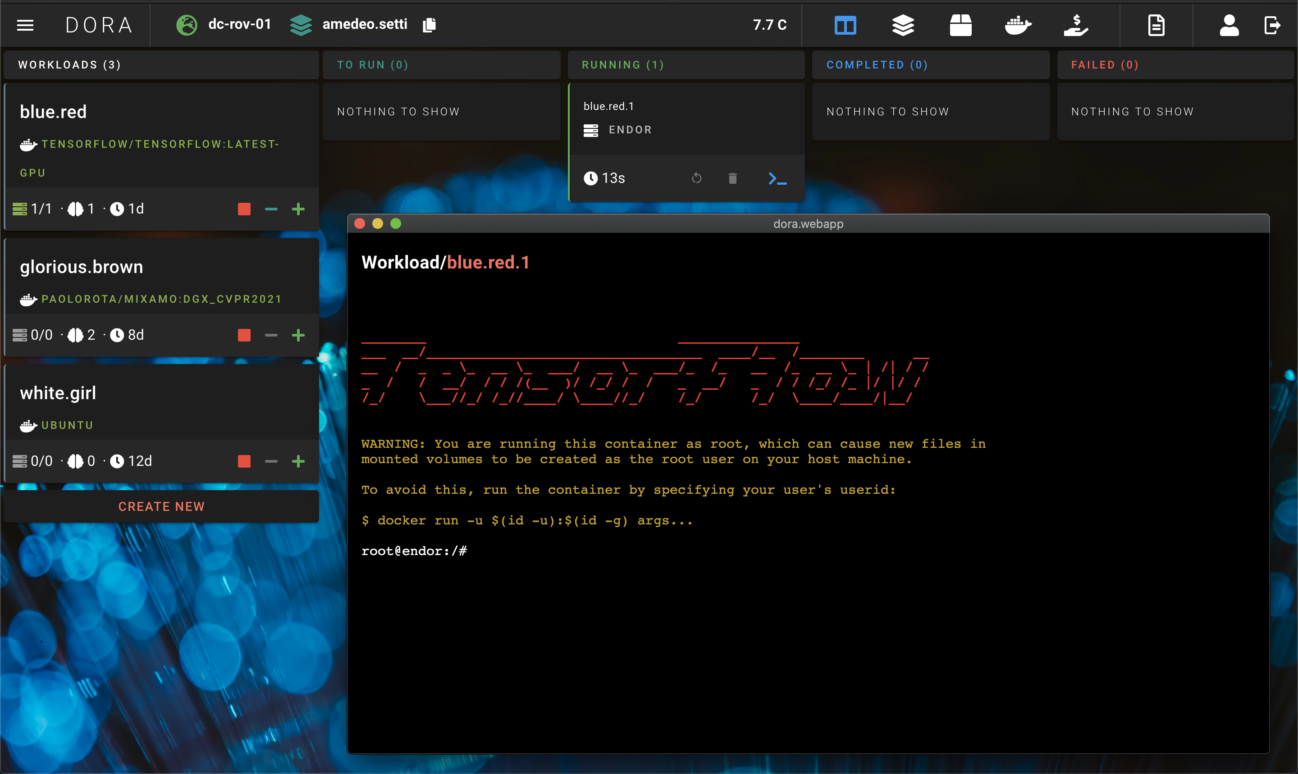Click the logout exit icon

(1272, 25)
